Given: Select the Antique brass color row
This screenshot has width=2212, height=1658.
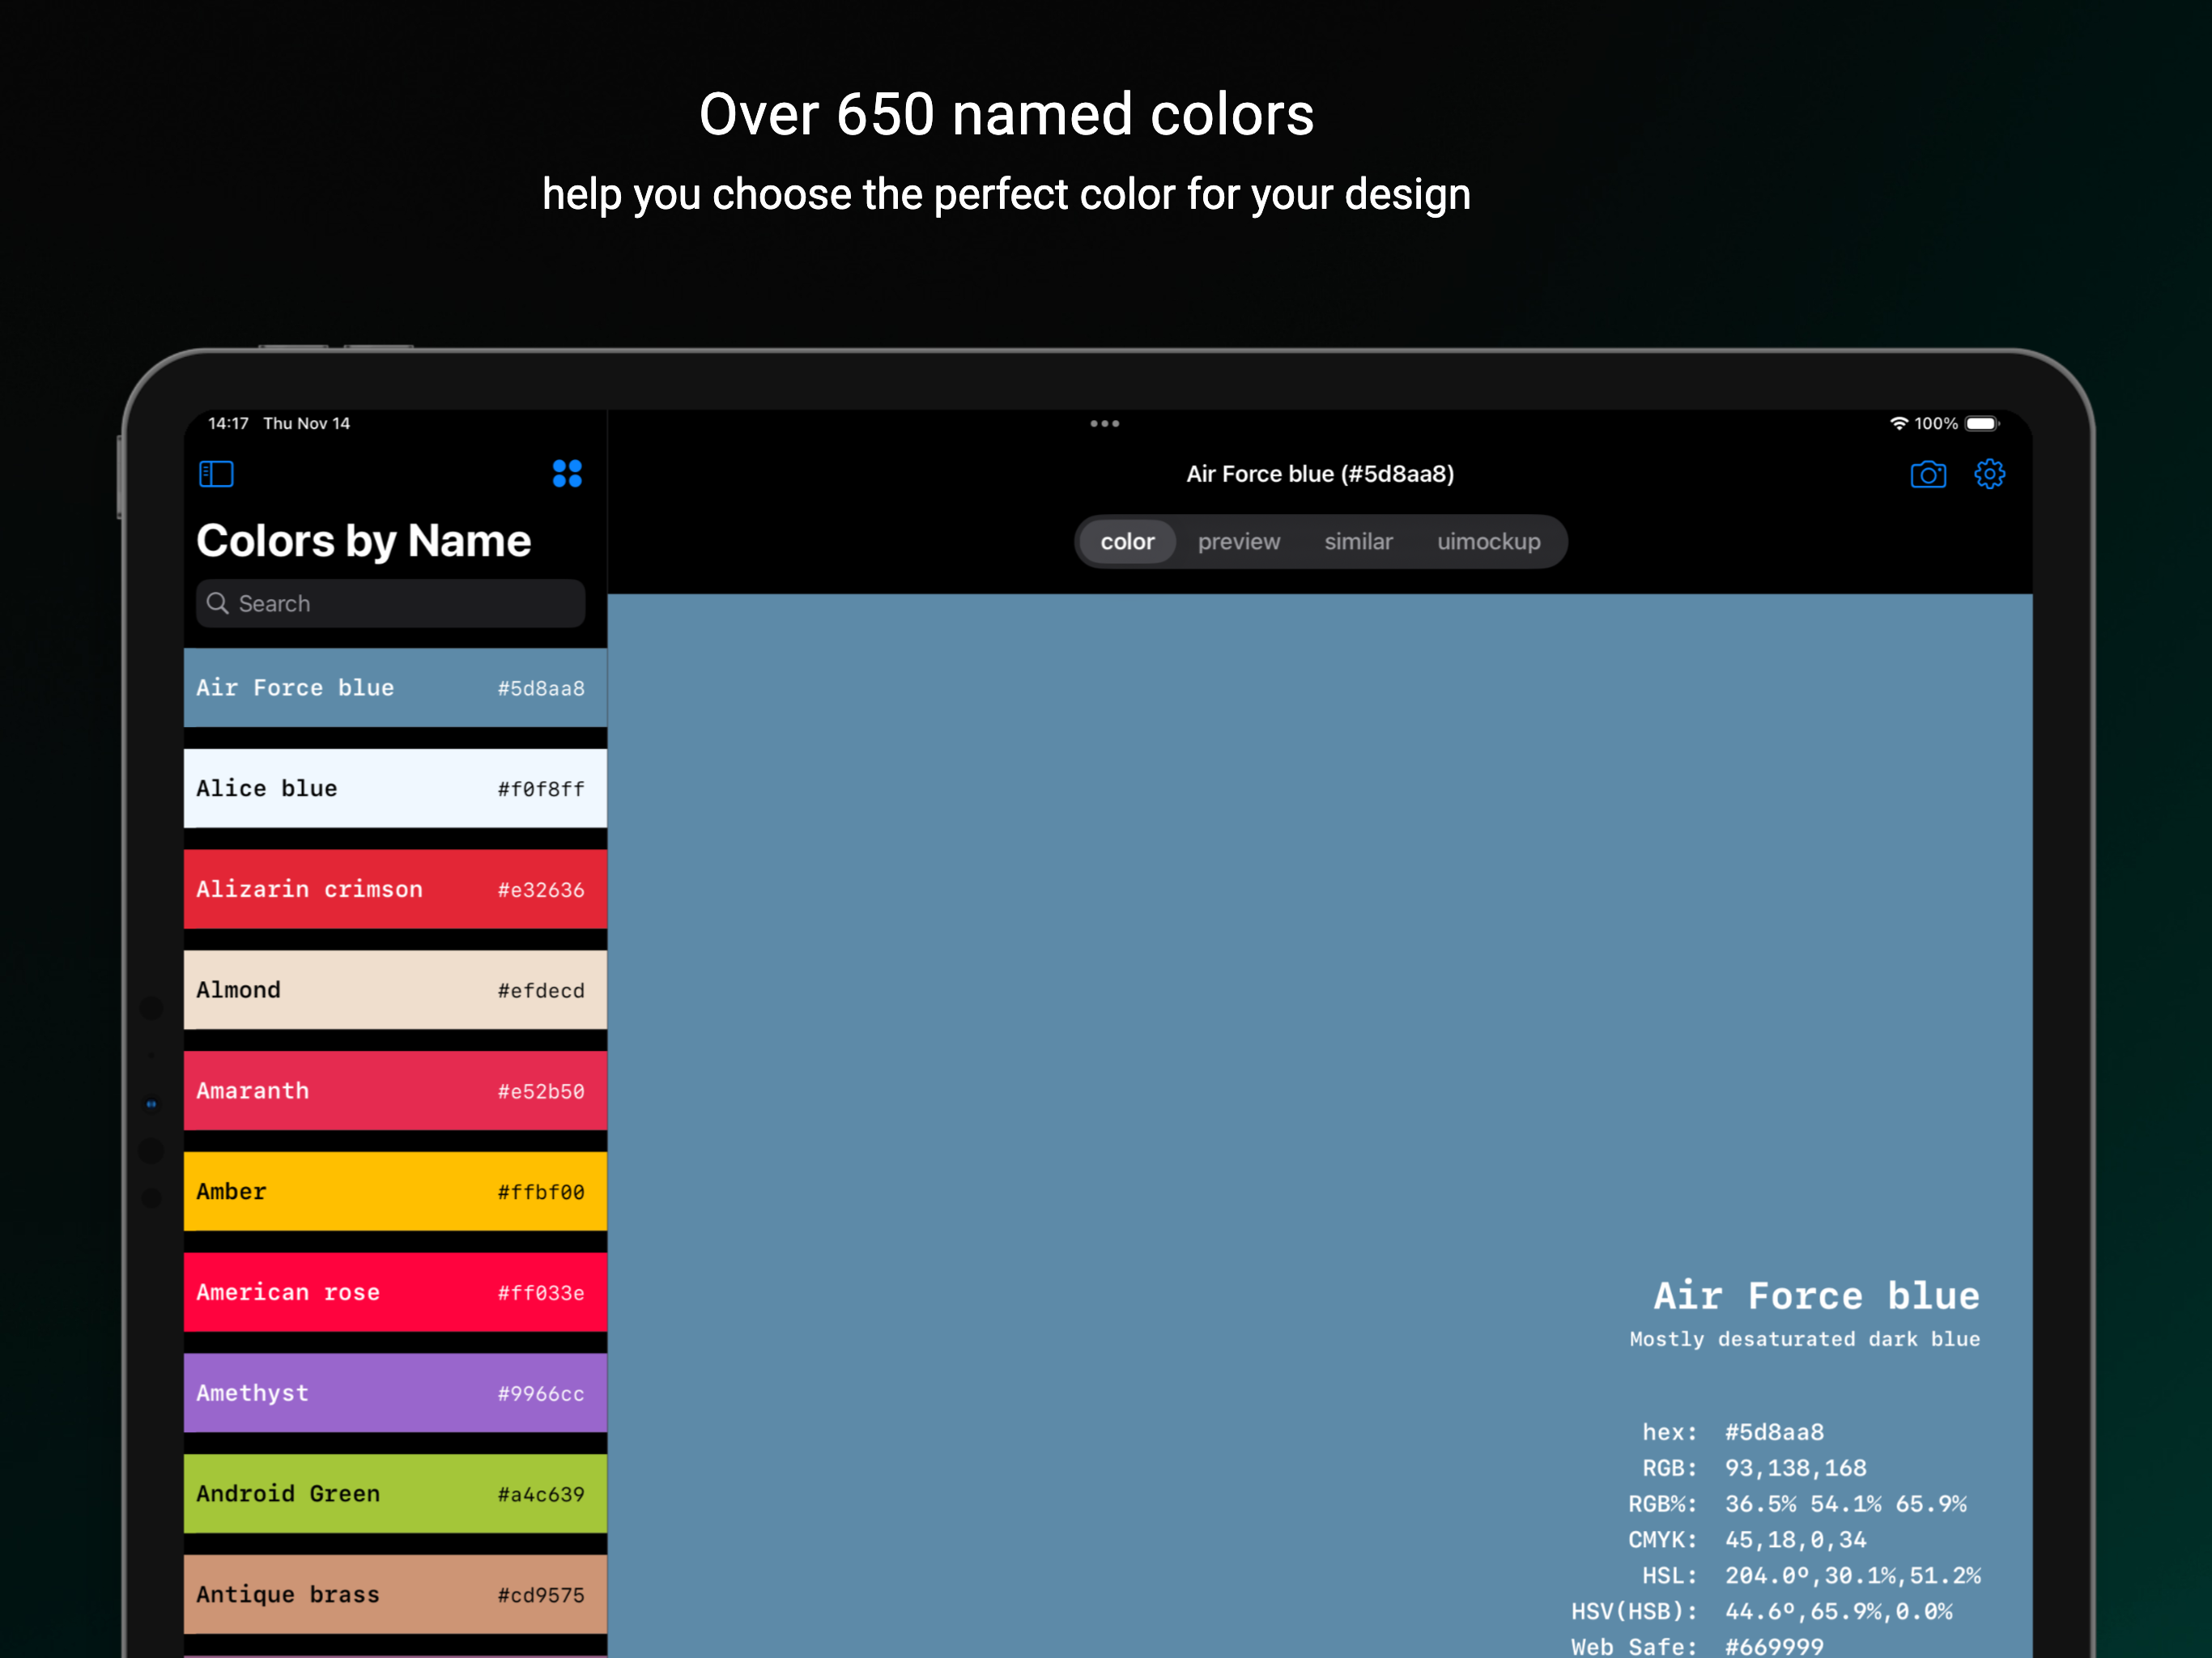Looking at the screenshot, I should pos(395,1595).
